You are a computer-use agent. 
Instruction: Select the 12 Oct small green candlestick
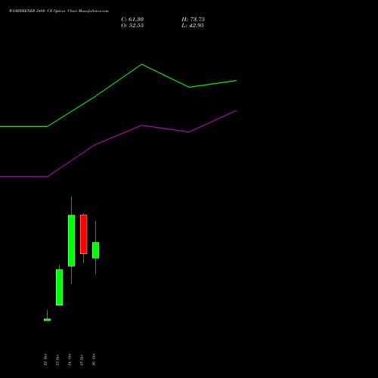47,320
